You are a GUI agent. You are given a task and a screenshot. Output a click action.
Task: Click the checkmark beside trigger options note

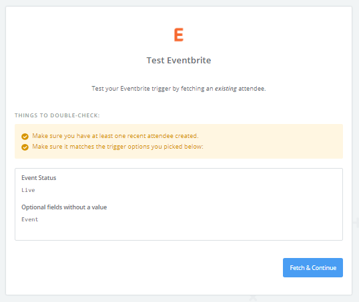pos(25,147)
